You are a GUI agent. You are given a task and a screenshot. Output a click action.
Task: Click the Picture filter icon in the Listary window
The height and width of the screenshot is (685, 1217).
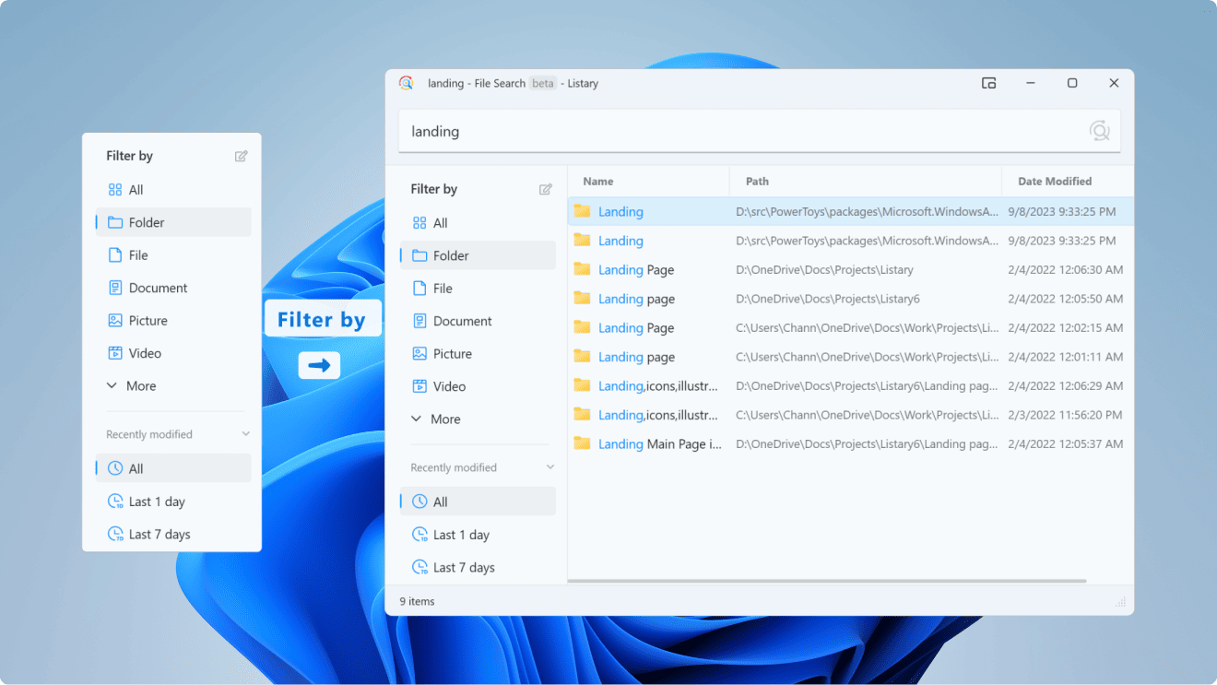(419, 354)
